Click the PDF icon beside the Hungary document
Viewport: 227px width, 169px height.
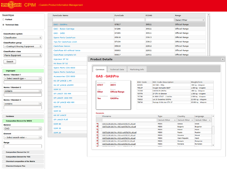(x=98, y=141)
